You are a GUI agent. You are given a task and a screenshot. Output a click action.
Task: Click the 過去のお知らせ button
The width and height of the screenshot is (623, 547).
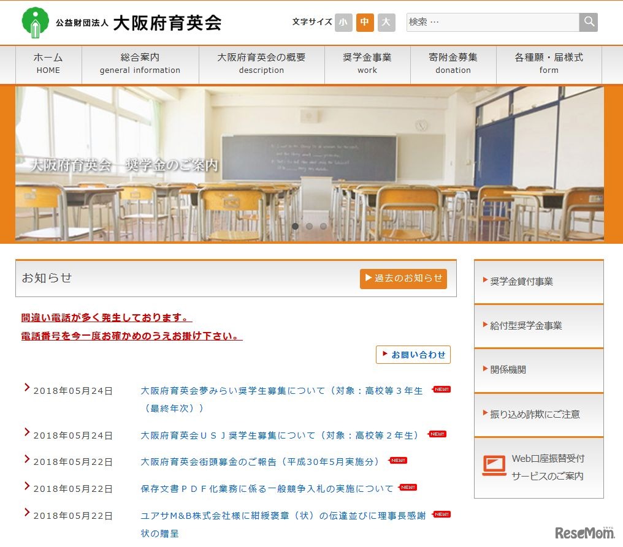(x=403, y=279)
